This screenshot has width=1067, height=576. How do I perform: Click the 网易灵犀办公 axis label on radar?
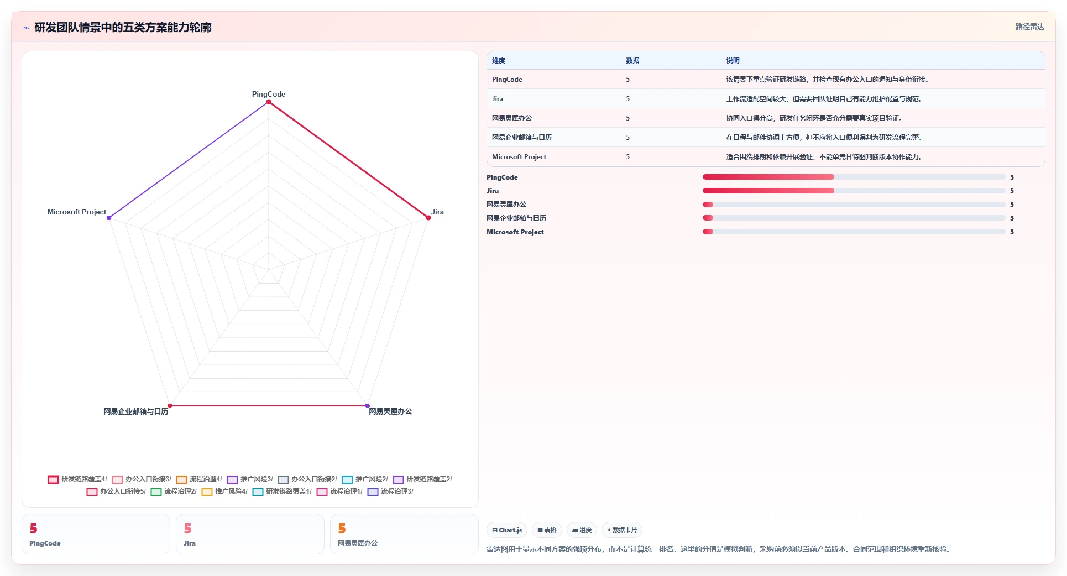pyautogui.click(x=390, y=411)
